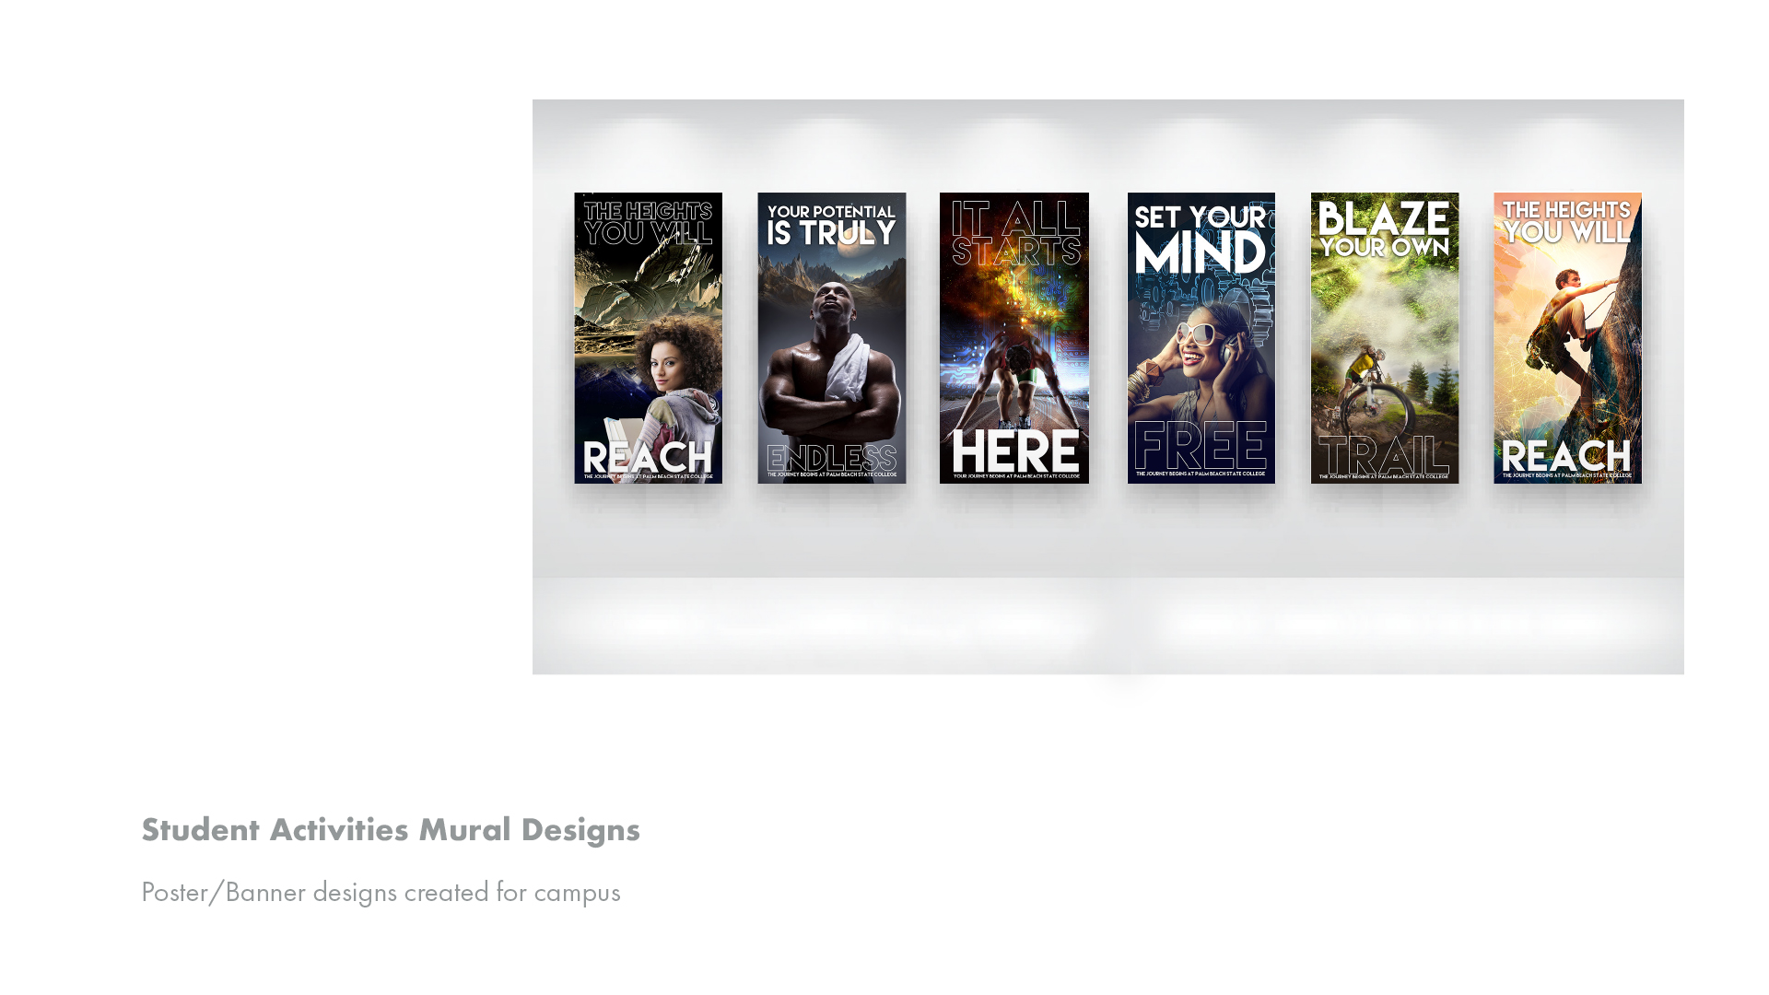Click the BLAZE title text
The width and height of the screenshot is (1769, 995).
point(1384,219)
